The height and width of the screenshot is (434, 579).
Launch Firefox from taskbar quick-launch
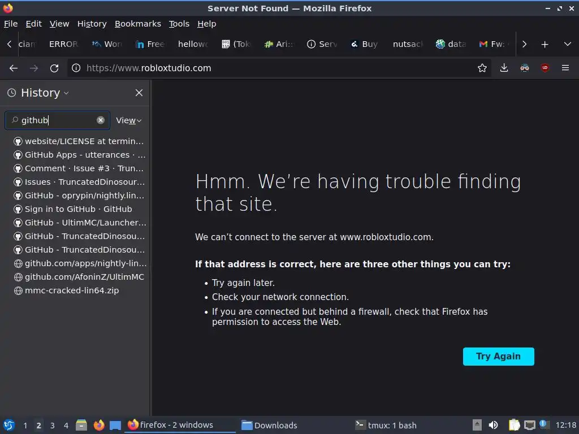(99, 425)
